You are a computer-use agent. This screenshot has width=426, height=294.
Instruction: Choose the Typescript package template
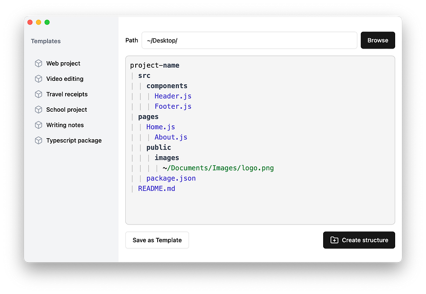(74, 141)
